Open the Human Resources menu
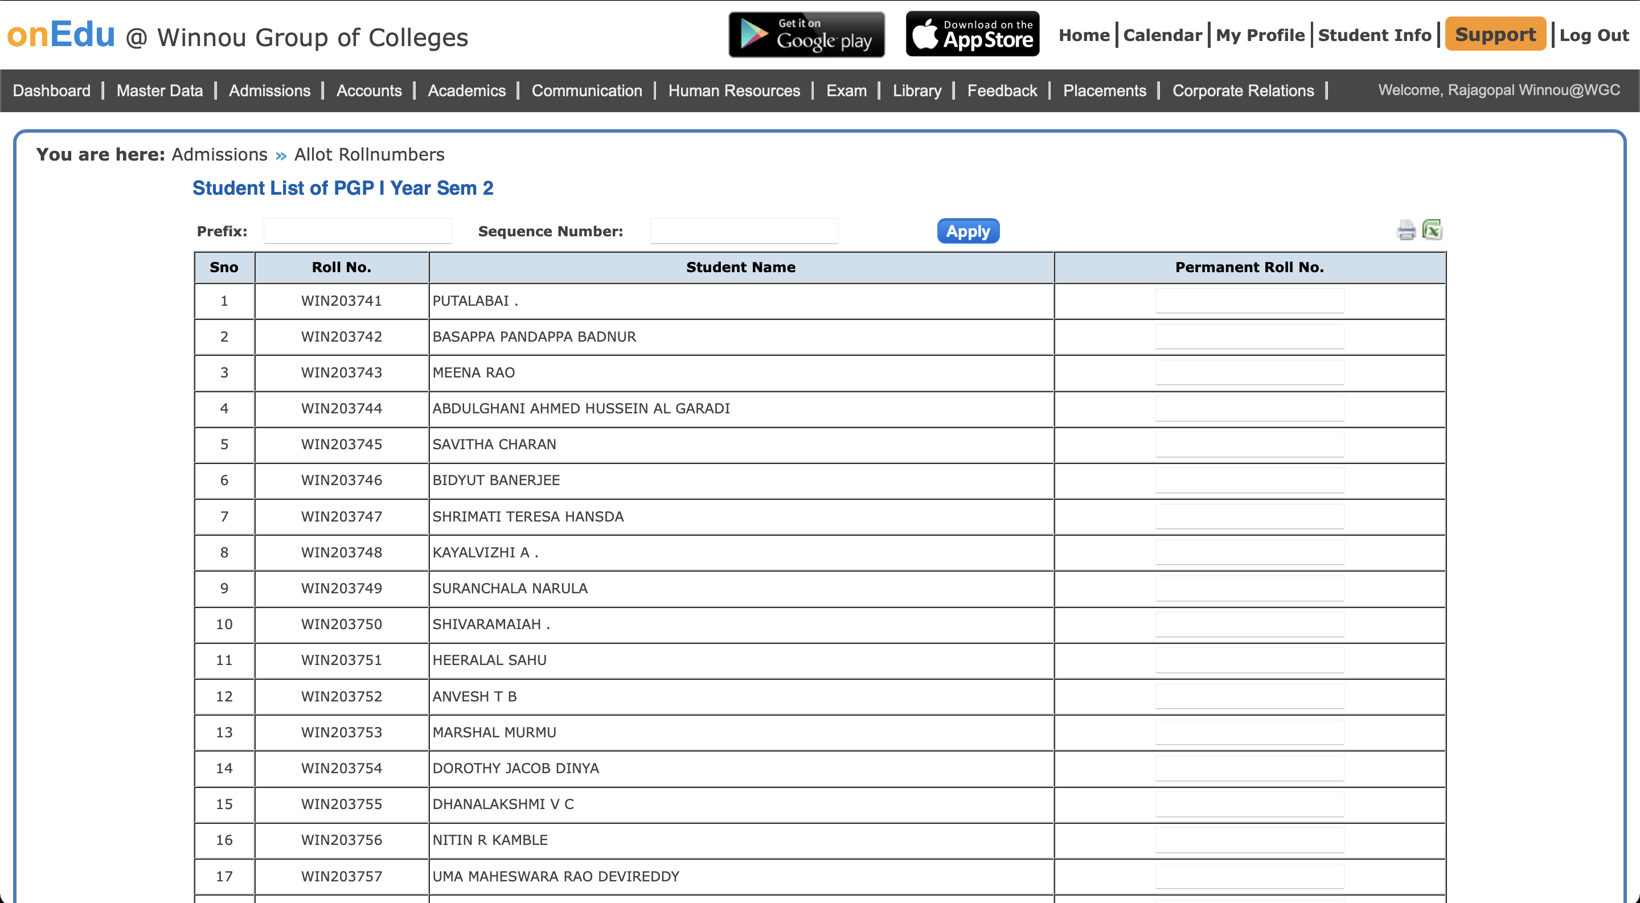This screenshot has height=903, width=1640. point(733,91)
